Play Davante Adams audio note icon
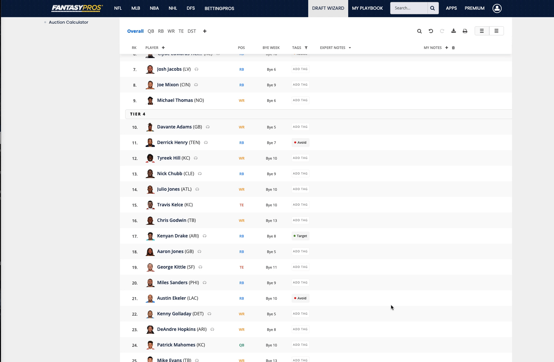 [208, 127]
